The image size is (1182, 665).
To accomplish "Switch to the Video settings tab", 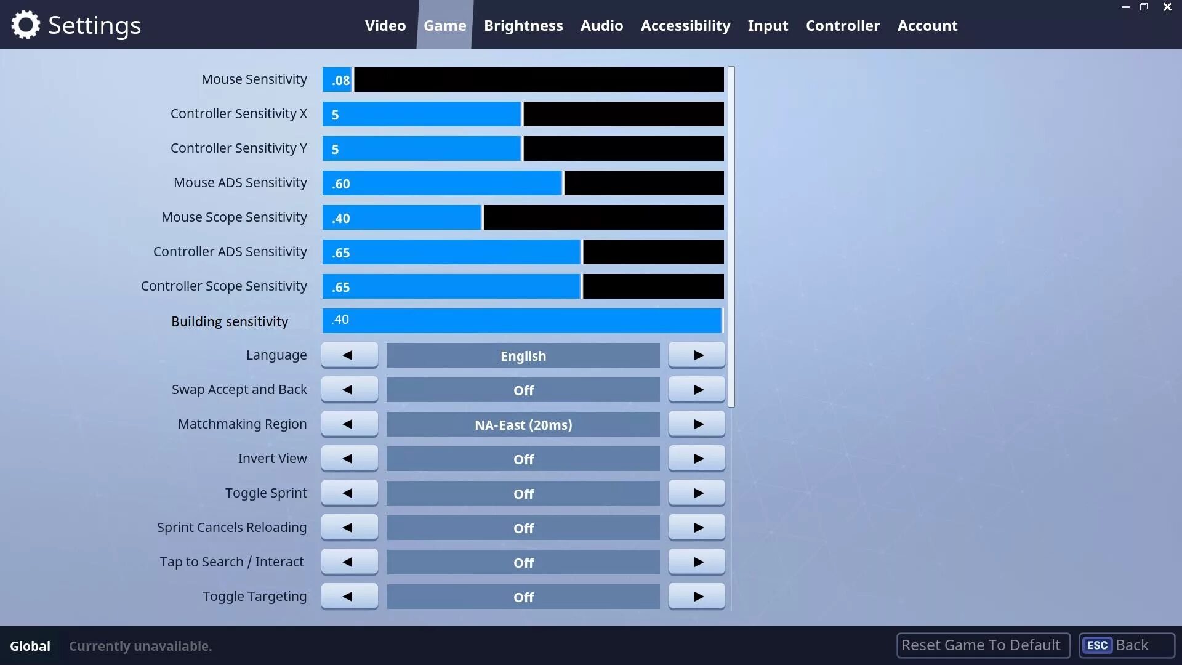I will pos(385,25).
